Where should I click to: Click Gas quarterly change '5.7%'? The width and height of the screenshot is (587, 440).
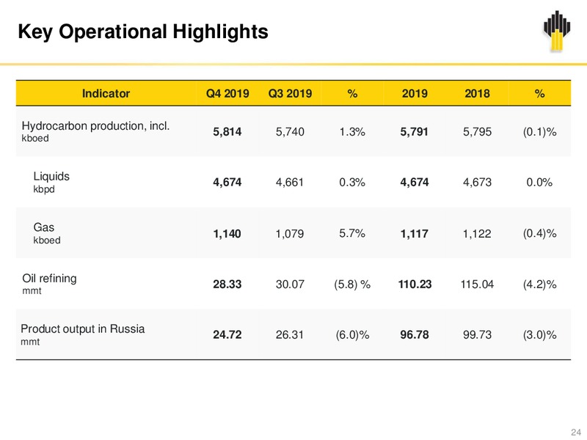(352, 233)
